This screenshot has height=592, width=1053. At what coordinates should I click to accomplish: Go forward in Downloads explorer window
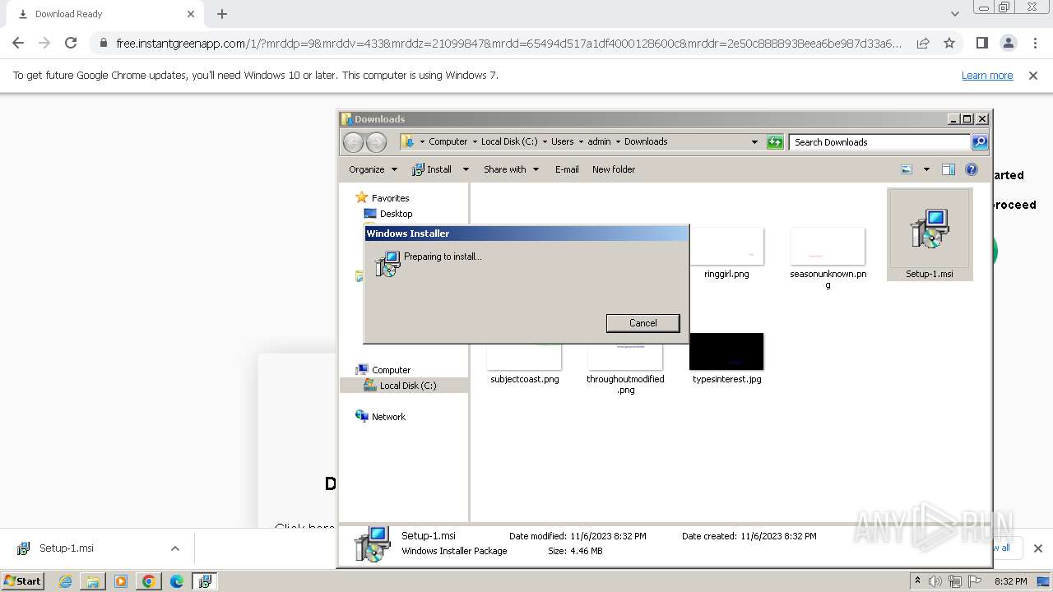coord(376,142)
